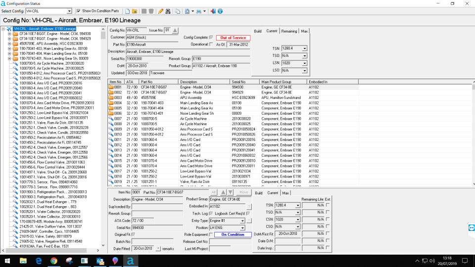Click the Open folder toolbar icon
Image resolution: width=475 pixels, height=267 pixels.
[x=135, y=11]
